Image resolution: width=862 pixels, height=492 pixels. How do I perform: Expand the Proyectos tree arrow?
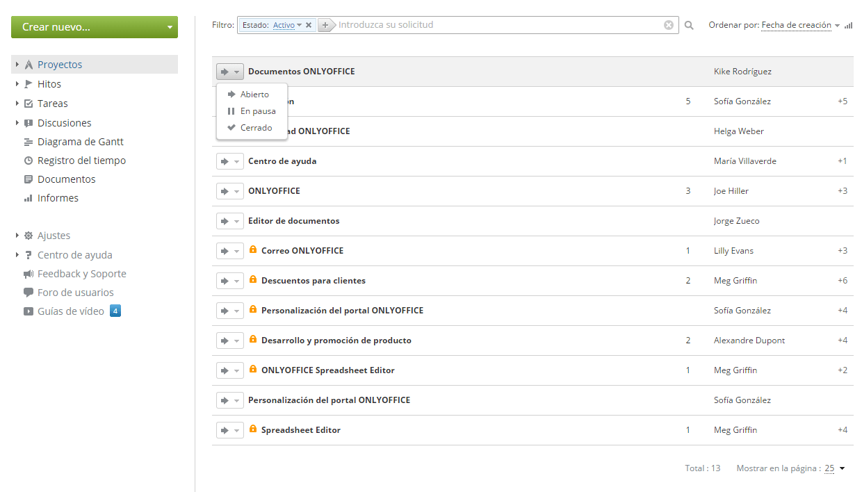point(17,65)
